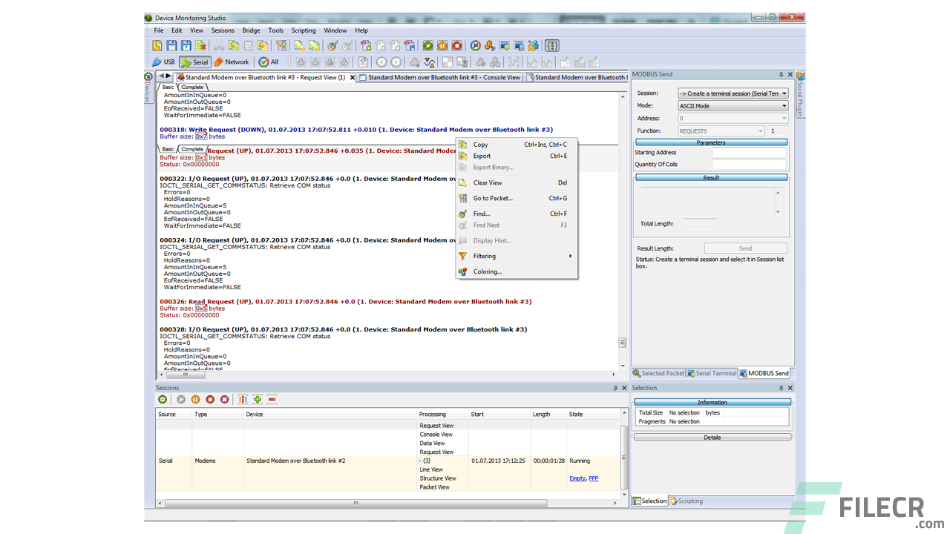Open the File menu

point(159,30)
